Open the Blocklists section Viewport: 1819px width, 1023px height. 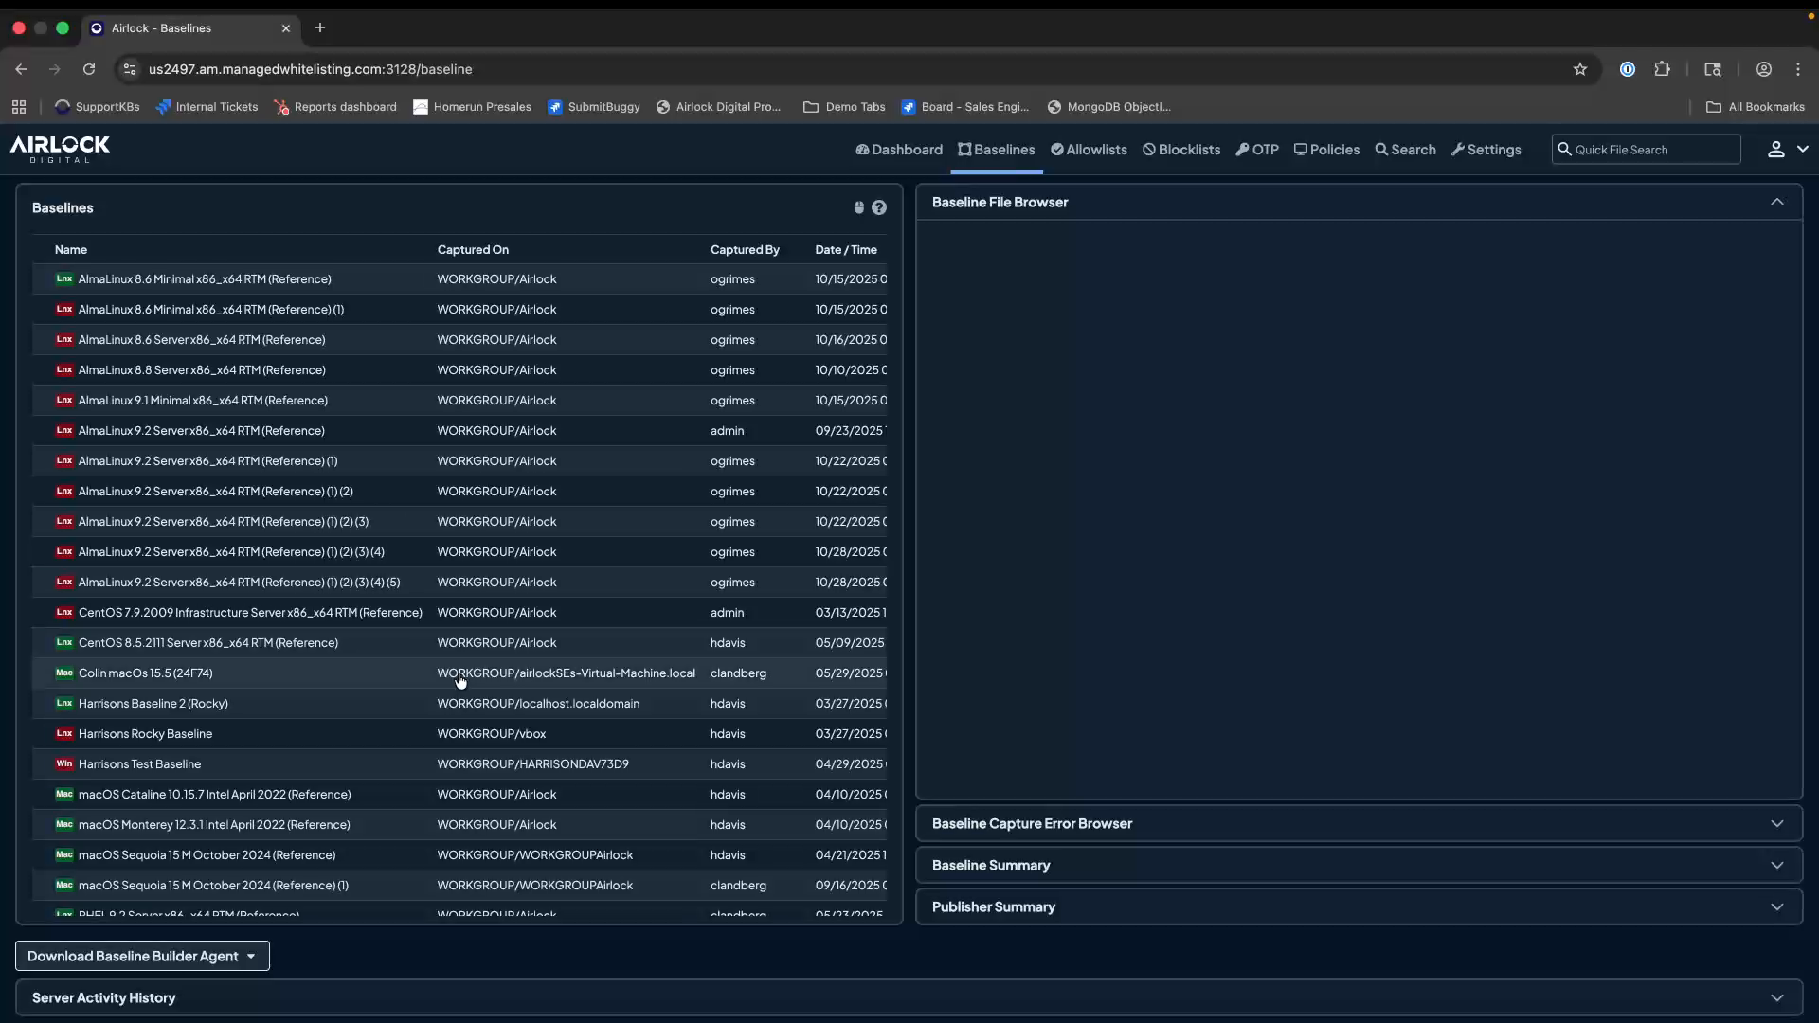(1180, 150)
